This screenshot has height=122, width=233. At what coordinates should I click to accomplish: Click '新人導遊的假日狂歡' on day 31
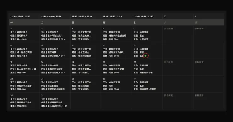click(x=57, y=106)
